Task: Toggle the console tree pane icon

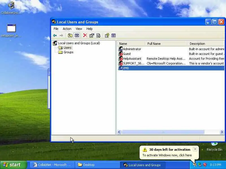Action: click(77, 35)
